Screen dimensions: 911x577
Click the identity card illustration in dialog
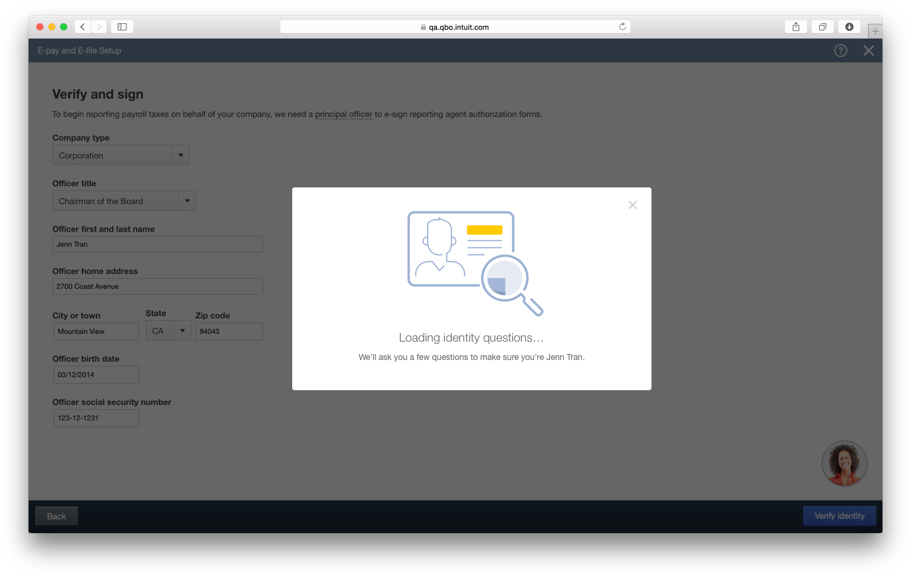point(475,263)
